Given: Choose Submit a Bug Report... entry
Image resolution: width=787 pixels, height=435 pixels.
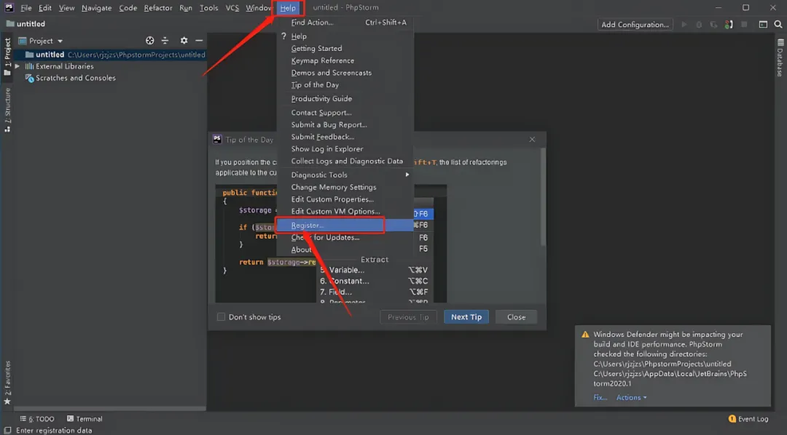Looking at the screenshot, I should pyautogui.click(x=345, y=125).
